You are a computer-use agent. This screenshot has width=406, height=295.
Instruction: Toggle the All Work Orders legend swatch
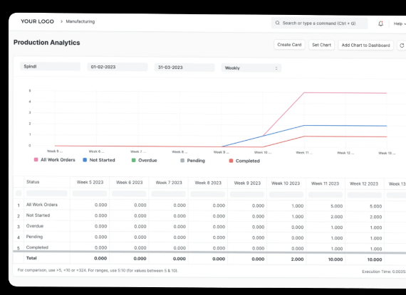point(36,160)
